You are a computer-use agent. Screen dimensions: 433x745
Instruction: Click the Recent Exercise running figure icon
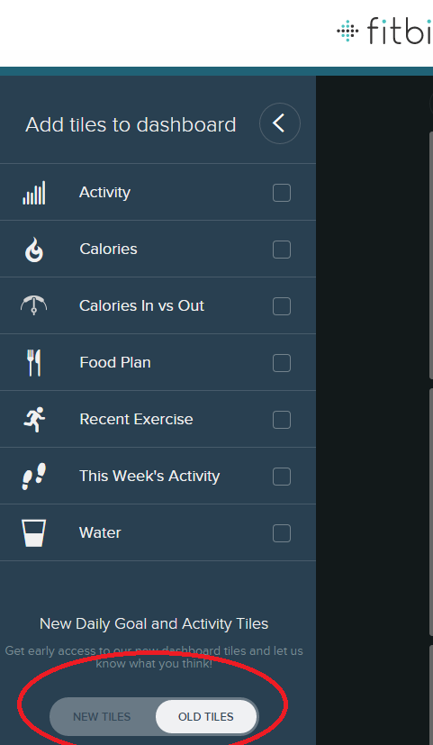click(34, 420)
